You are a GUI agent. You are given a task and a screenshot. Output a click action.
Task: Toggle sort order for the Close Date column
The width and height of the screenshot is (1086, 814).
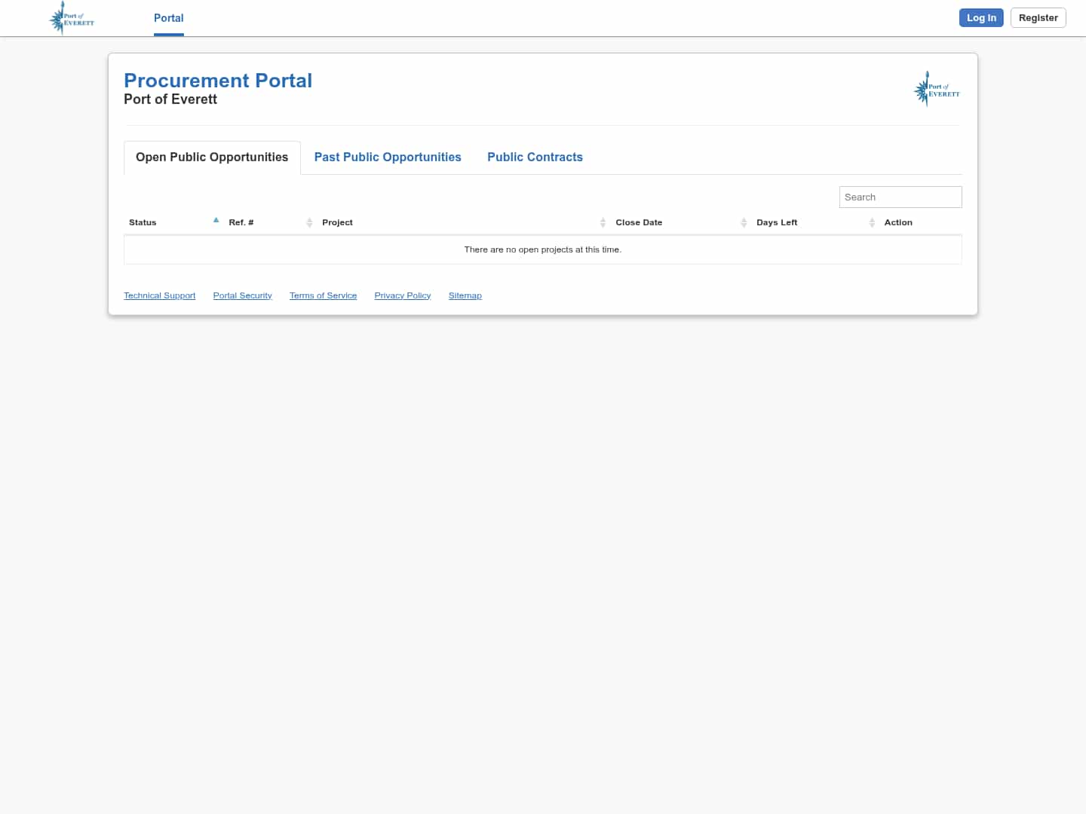[744, 222]
